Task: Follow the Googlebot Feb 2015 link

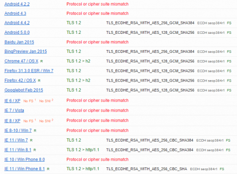Action: [24, 90]
